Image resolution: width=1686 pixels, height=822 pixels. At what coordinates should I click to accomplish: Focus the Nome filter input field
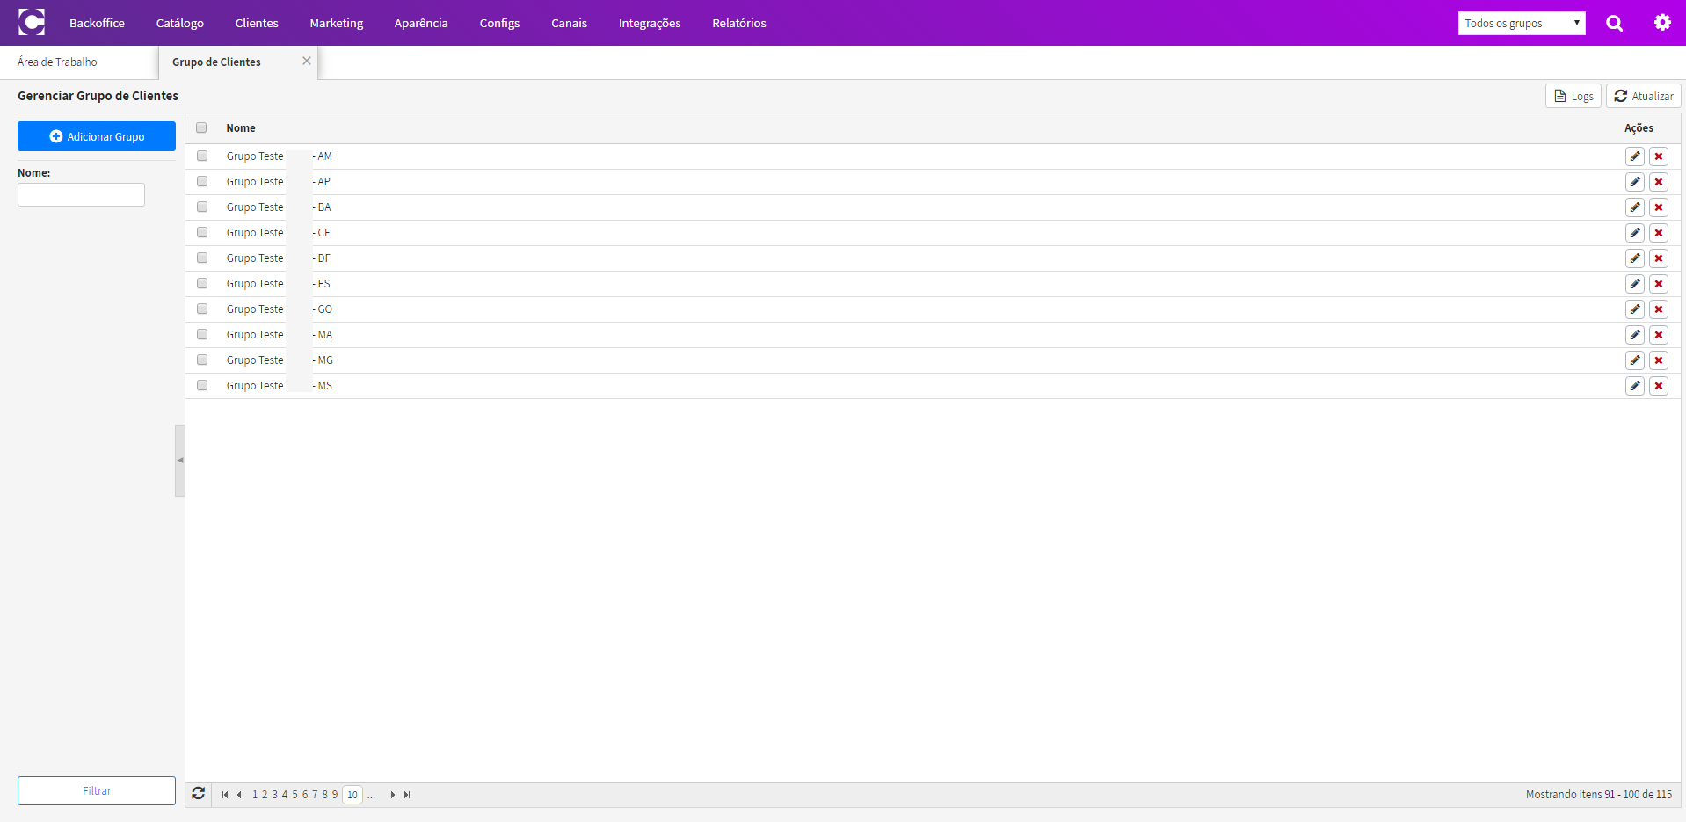(81, 194)
